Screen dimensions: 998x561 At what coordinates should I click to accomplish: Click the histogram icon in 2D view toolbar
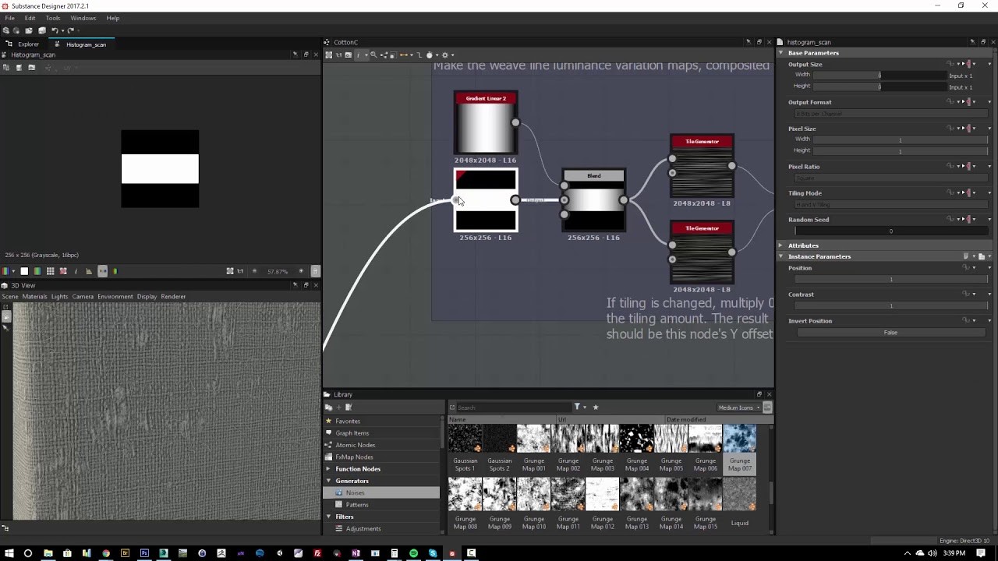(88, 271)
